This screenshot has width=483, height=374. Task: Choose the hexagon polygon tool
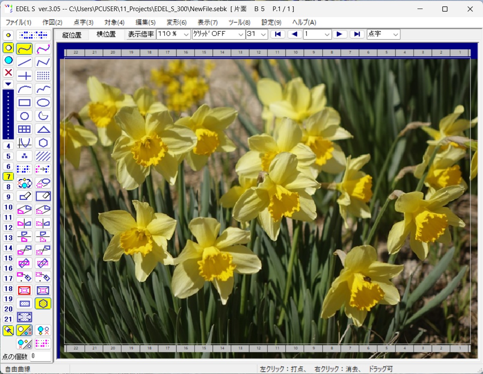43,142
